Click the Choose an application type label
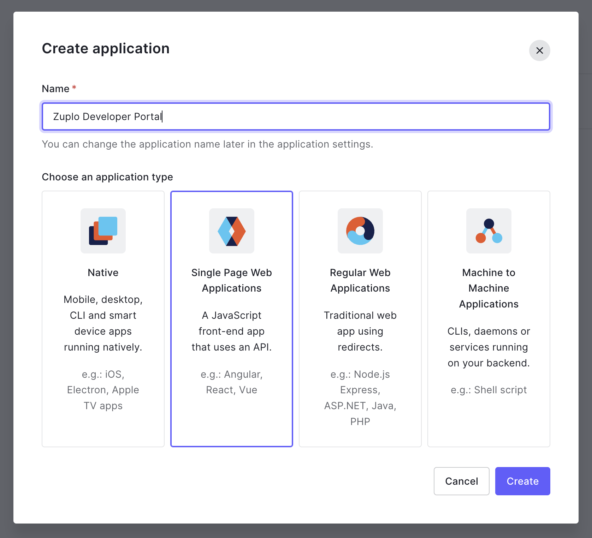 [107, 177]
